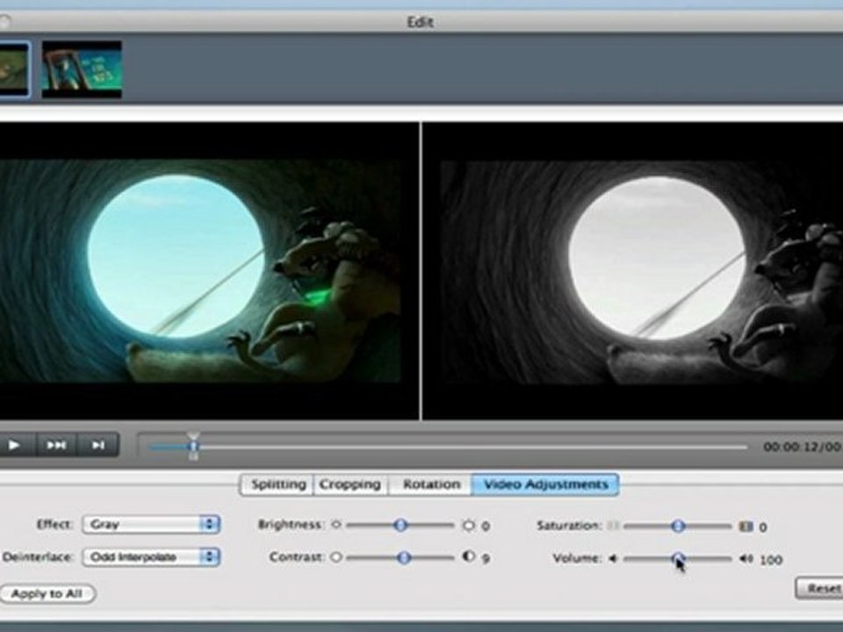Click the 00:00:12 timecode text

point(790,447)
